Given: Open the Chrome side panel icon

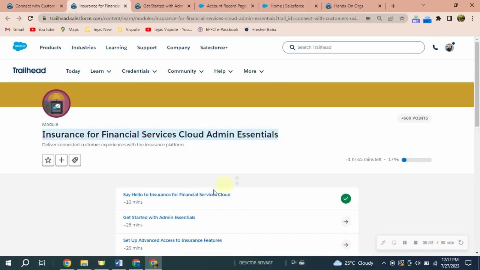Looking at the screenshot, I should (450, 18).
